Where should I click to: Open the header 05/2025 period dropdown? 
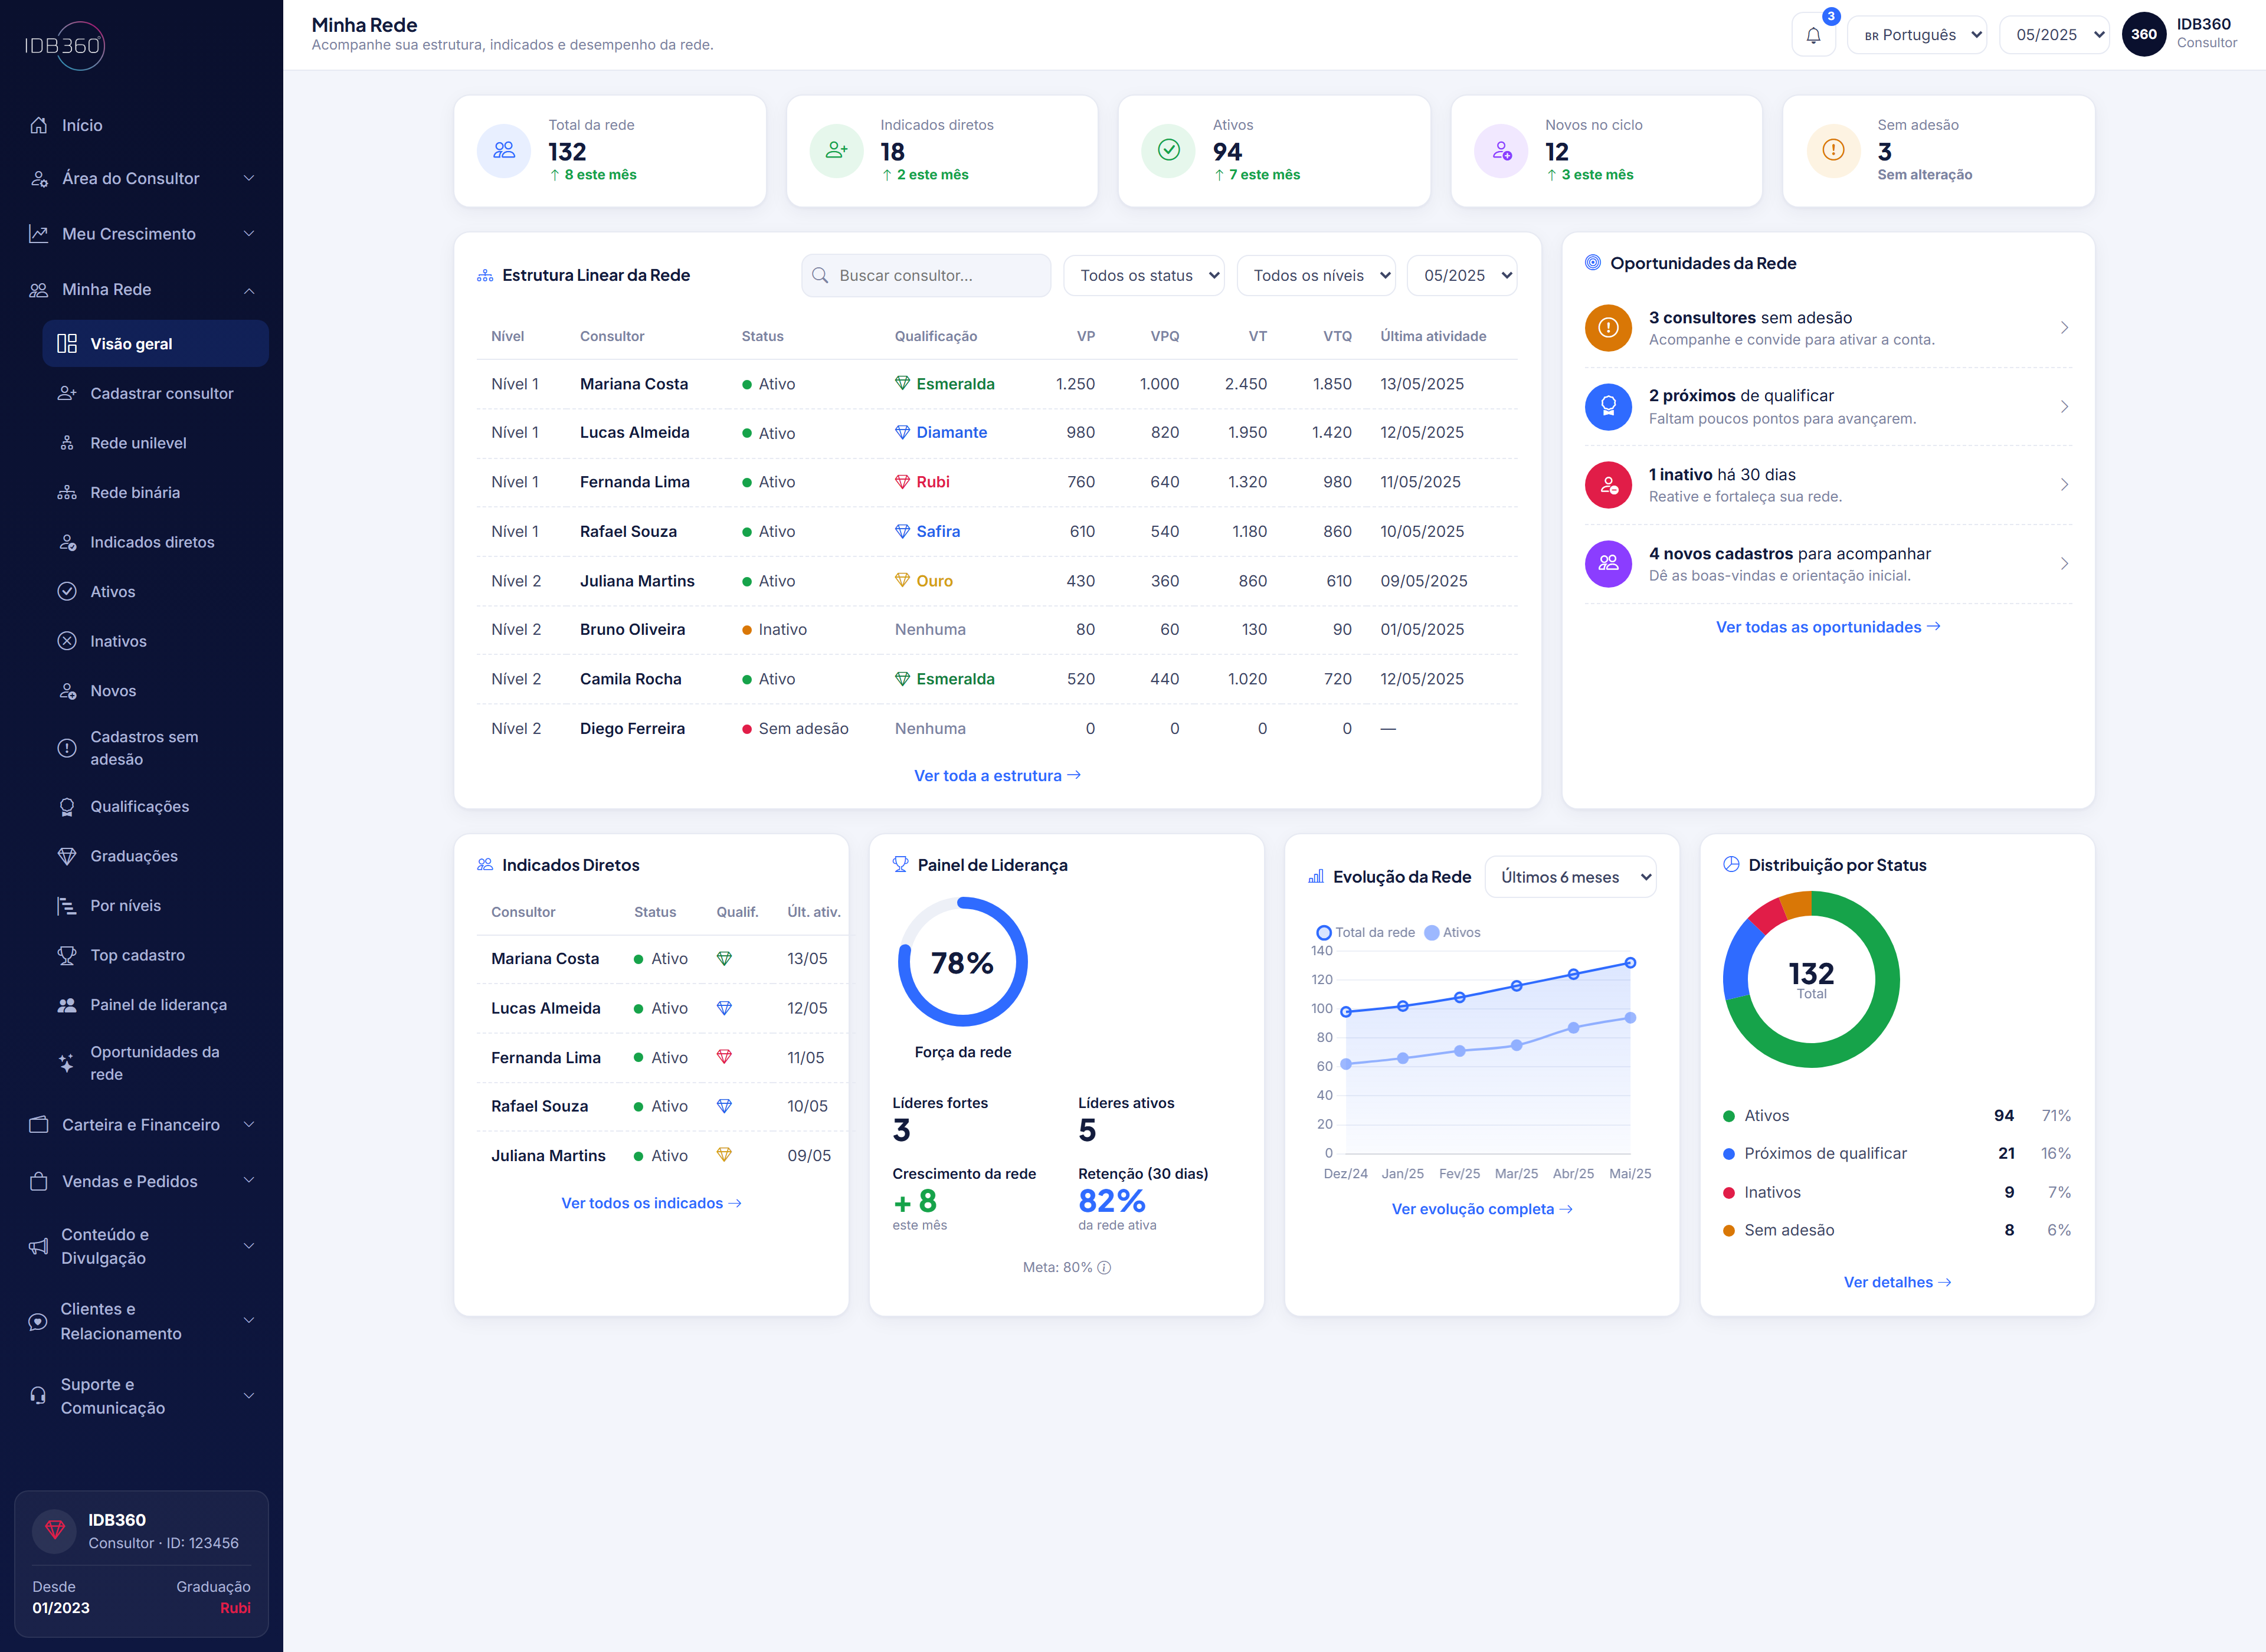click(x=2054, y=35)
